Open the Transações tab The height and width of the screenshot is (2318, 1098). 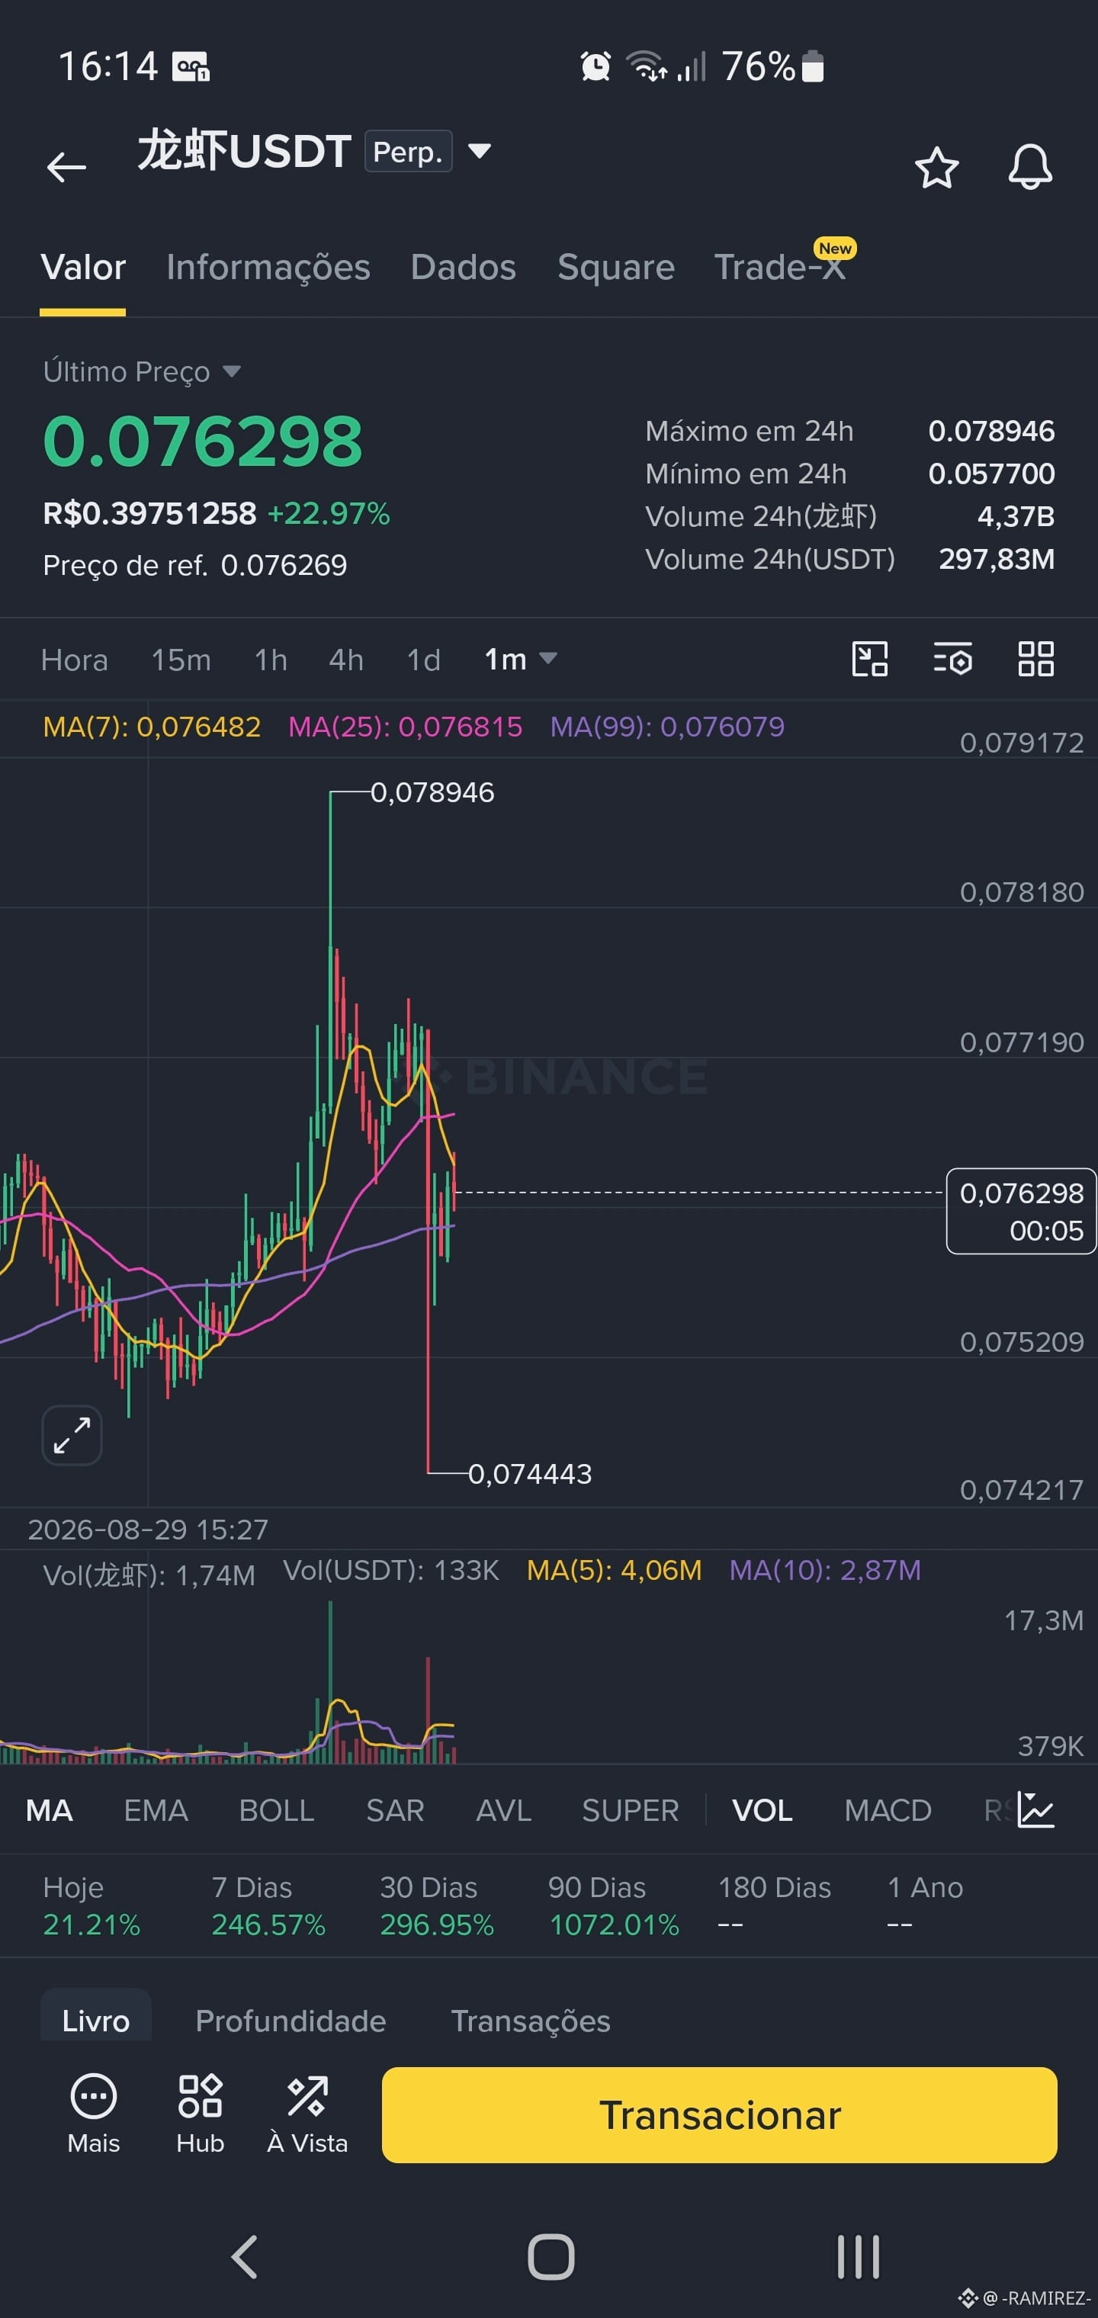pyautogui.click(x=530, y=2021)
